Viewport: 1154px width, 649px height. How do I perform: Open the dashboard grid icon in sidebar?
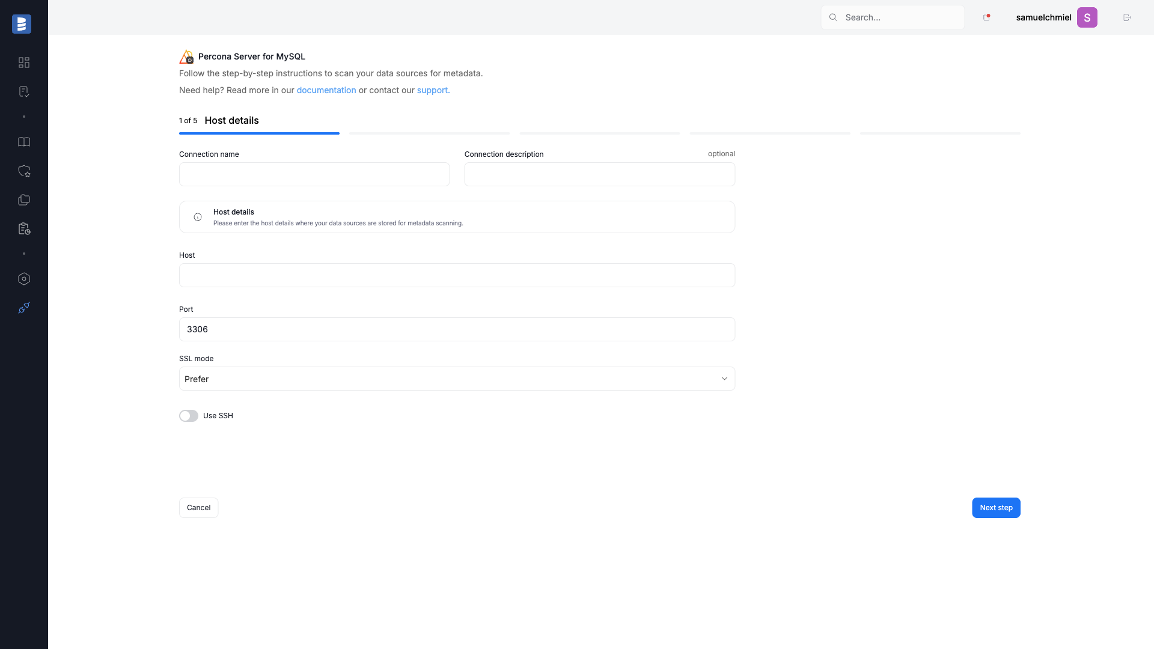click(24, 62)
